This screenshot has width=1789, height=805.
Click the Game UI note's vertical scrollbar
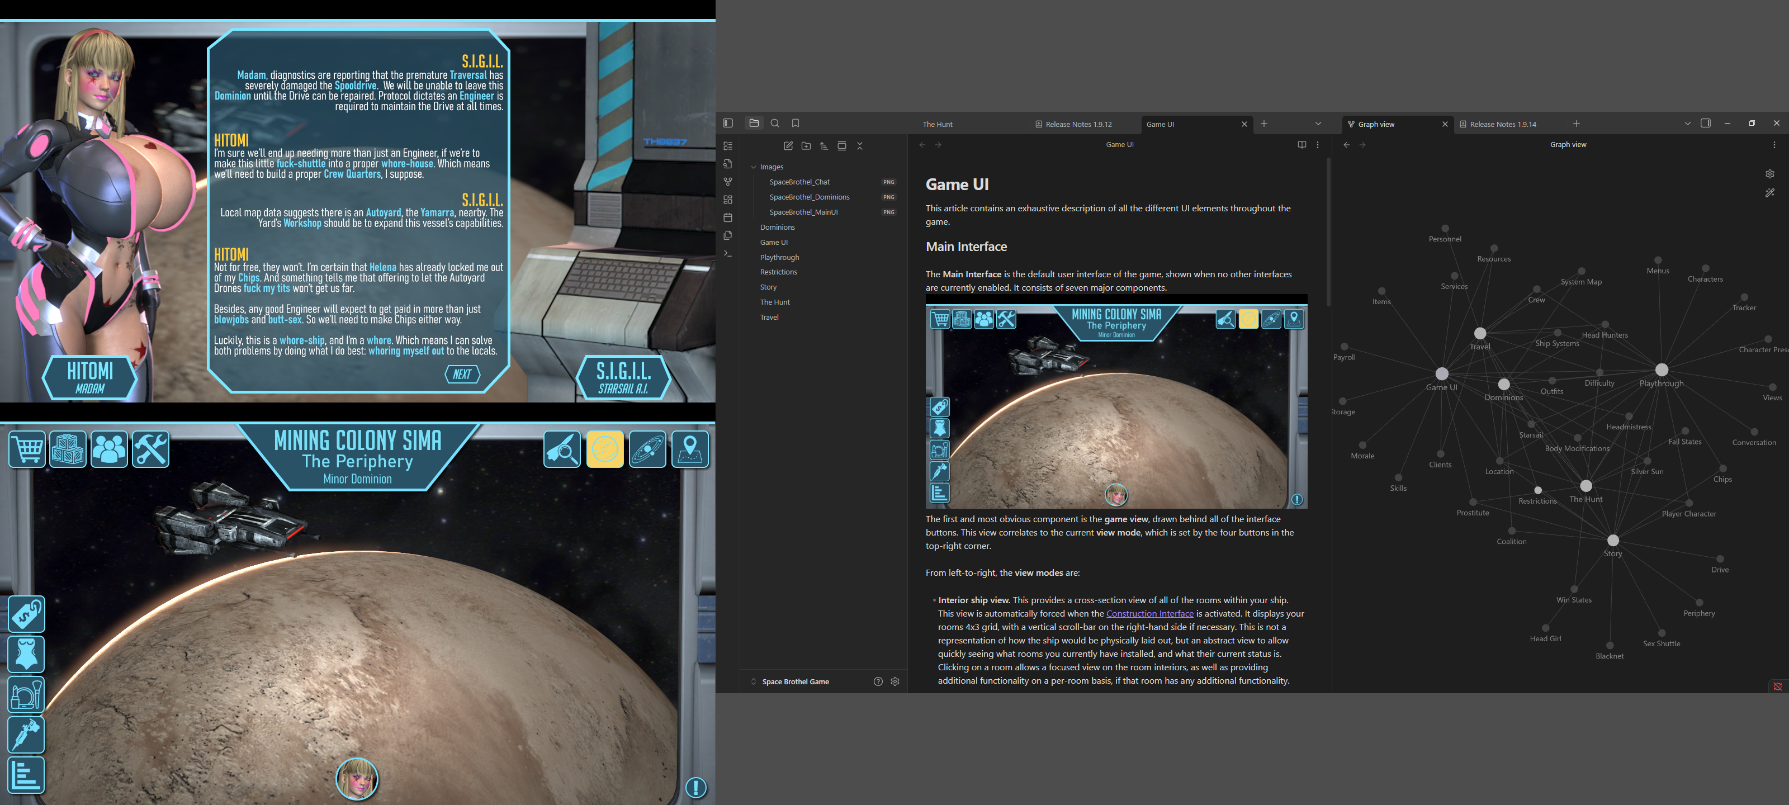coord(1328,233)
